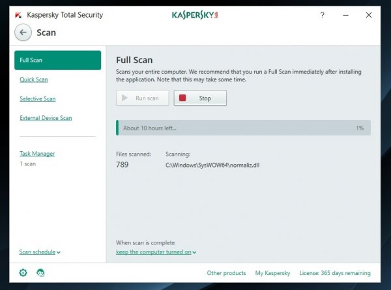The width and height of the screenshot is (391, 290).
Task: Click the files scanned count 789
Action: 123,165
